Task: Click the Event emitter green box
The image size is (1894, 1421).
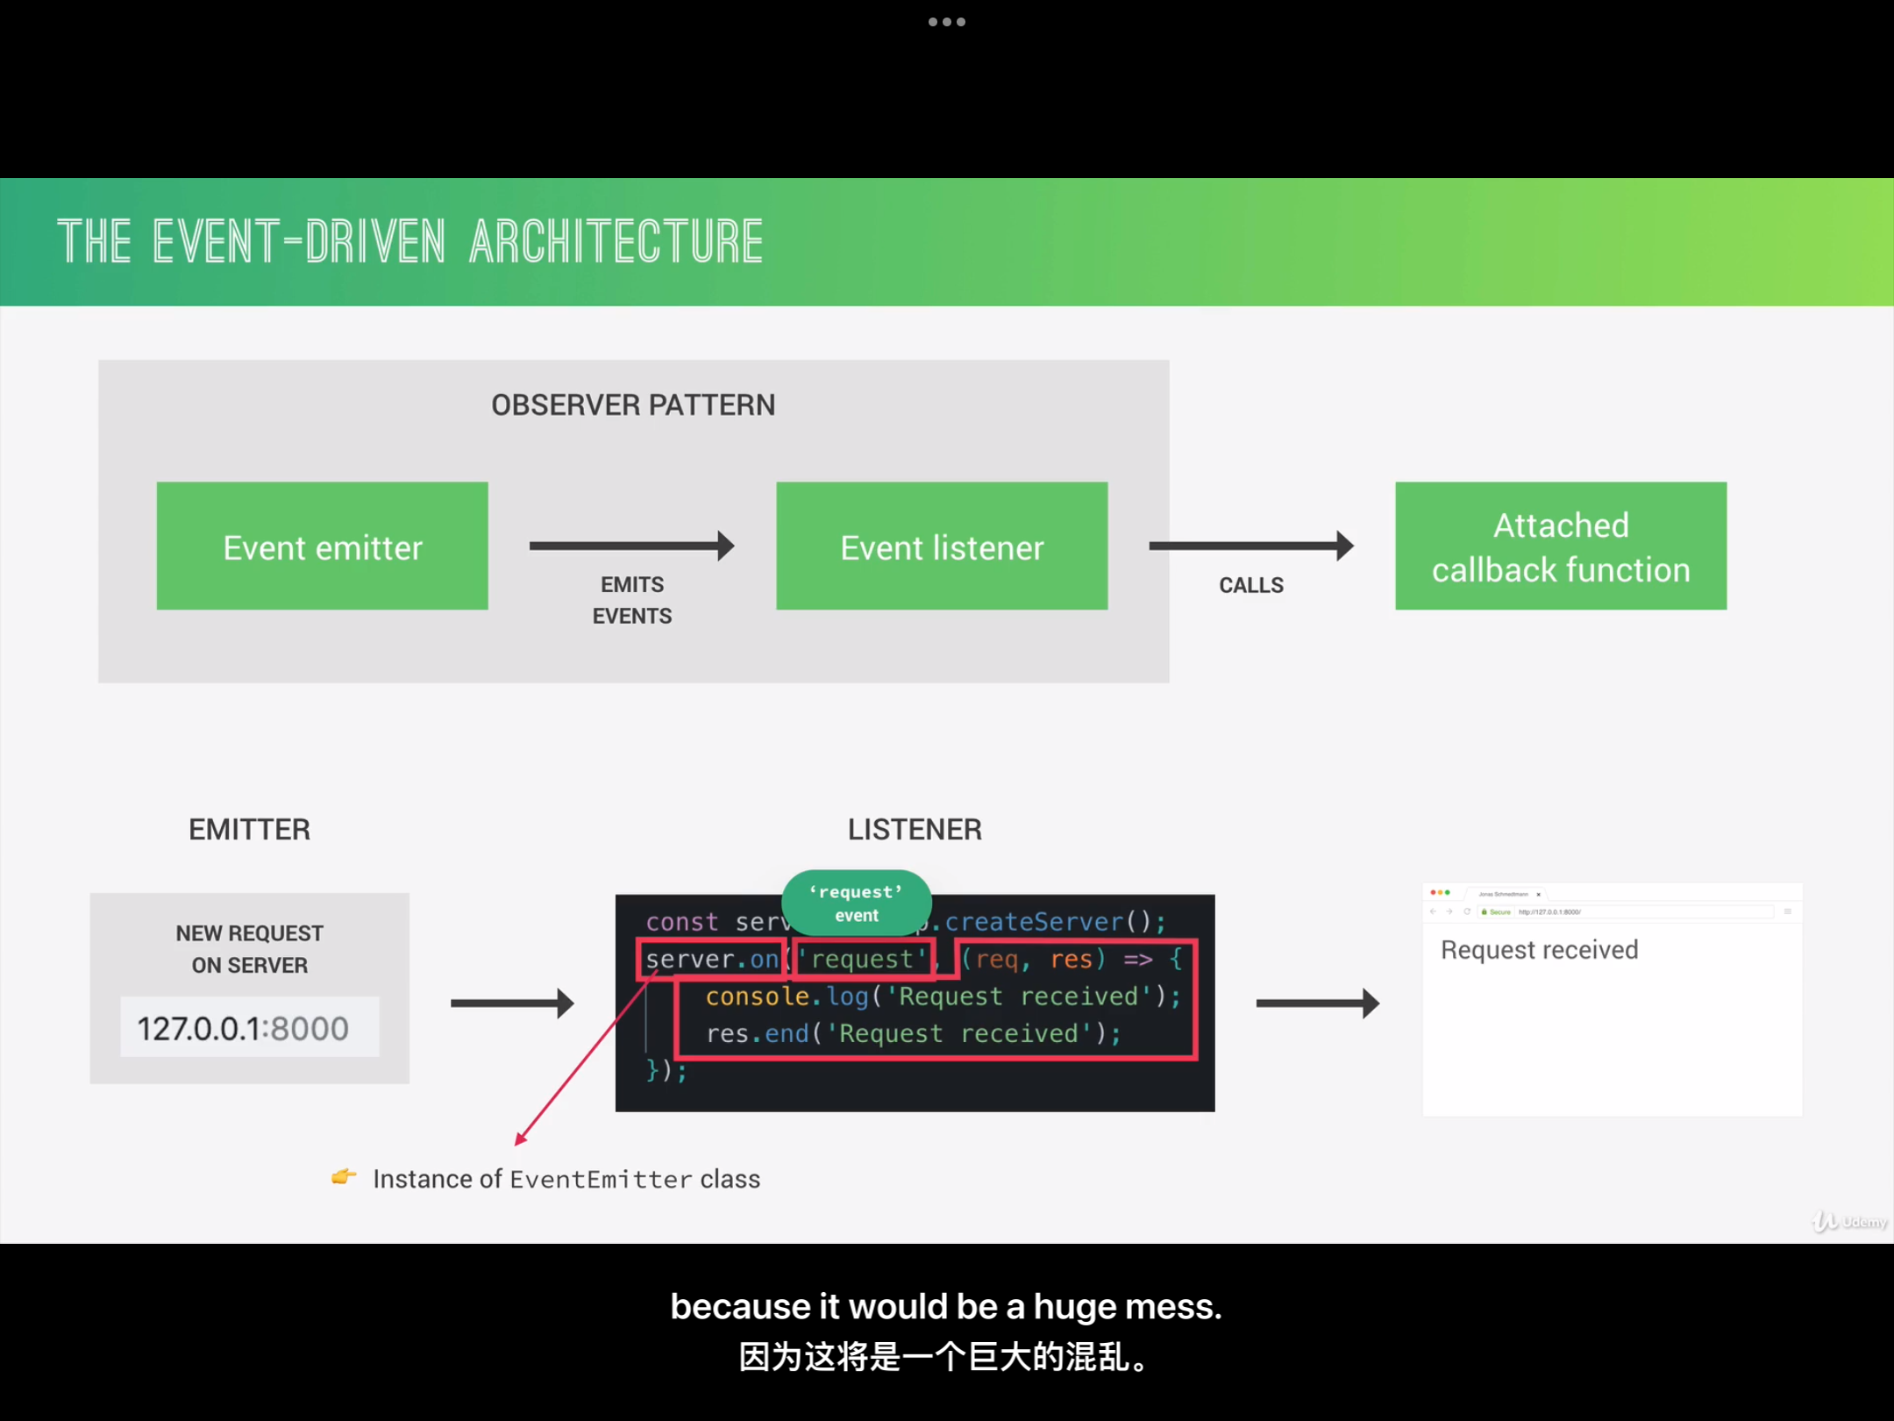Action: coord(322,546)
